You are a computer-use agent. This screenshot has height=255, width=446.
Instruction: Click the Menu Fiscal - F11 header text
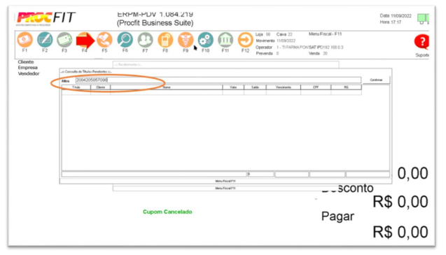click(x=325, y=34)
